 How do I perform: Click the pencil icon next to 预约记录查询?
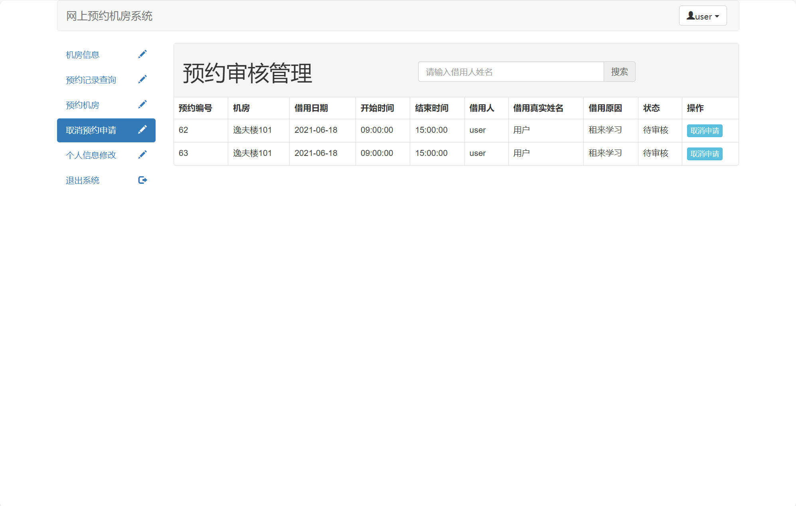click(142, 79)
